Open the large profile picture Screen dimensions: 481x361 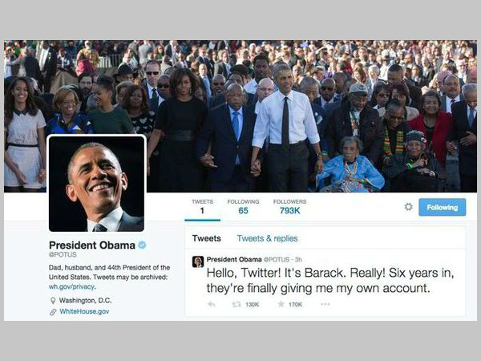(96, 183)
